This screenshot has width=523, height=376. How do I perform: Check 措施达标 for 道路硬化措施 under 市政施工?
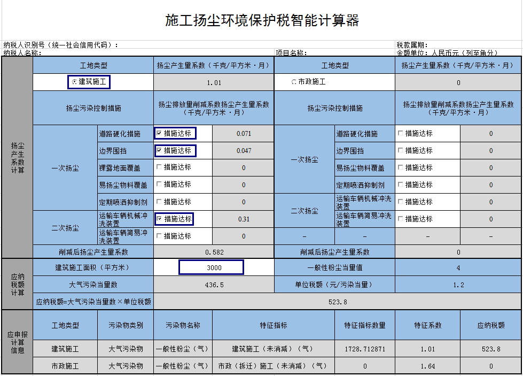point(400,133)
